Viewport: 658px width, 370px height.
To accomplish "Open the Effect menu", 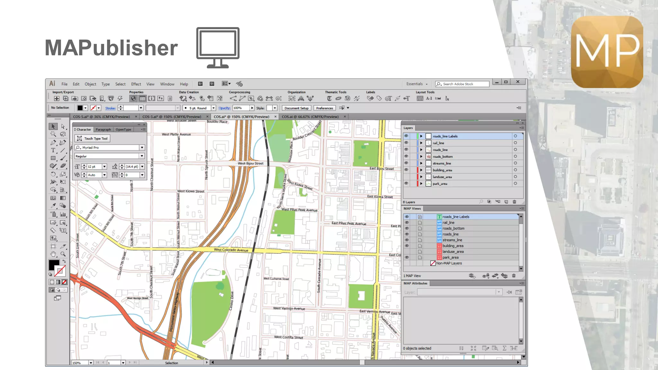I will click(136, 84).
